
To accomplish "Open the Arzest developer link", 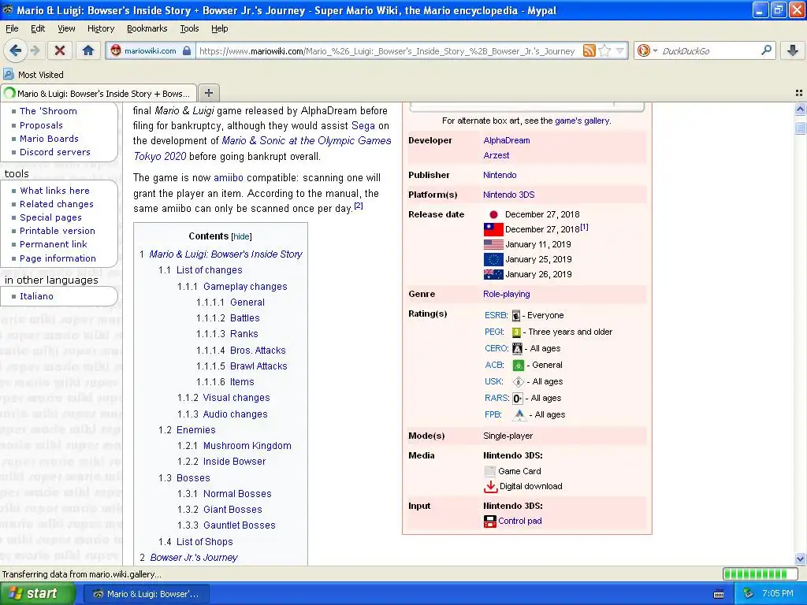I will pyautogui.click(x=496, y=155).
